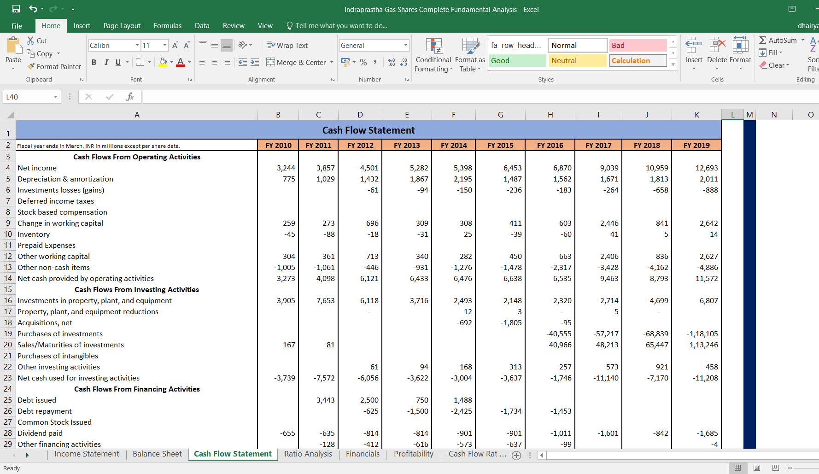Toggle Bottom Align
819x474 pixels.
pos(226,45)
